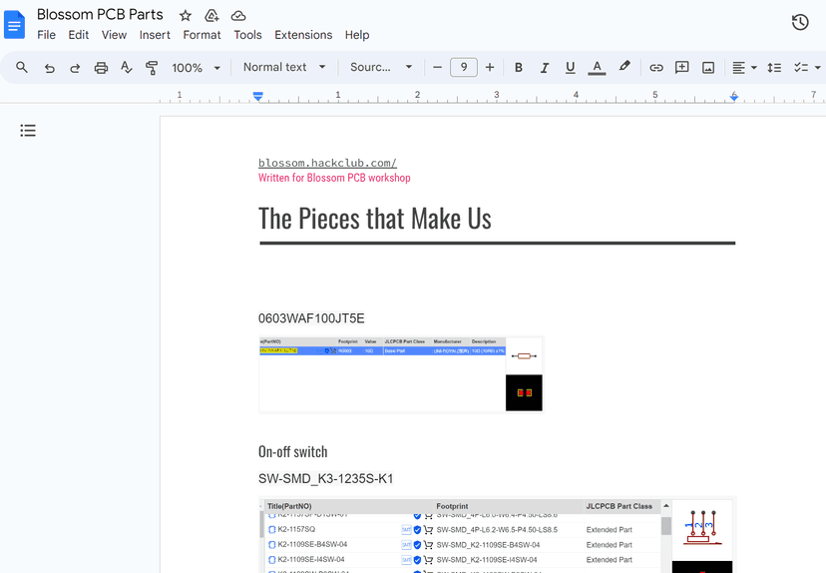Follow the blossom.hackclub.com link
826x573 pixels.
point(327,163)
